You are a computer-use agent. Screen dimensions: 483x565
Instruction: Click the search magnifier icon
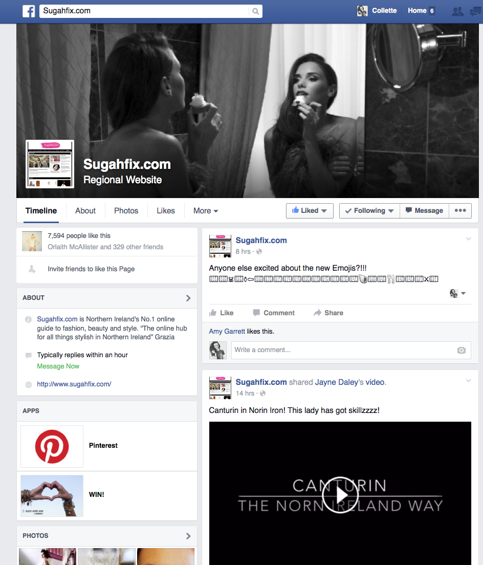click(x=255, y=11)
